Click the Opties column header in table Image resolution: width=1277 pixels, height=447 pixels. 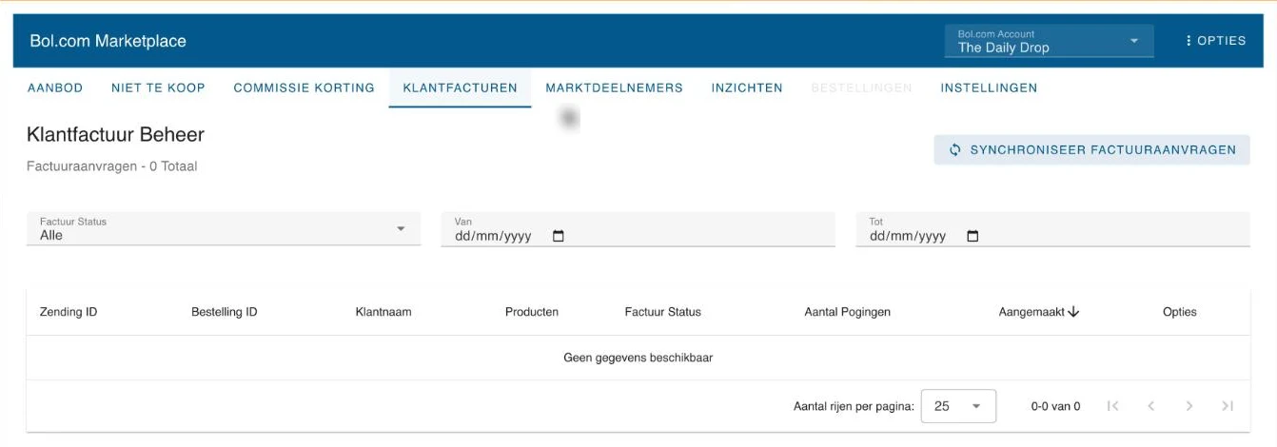click(x=1180, y=312)
